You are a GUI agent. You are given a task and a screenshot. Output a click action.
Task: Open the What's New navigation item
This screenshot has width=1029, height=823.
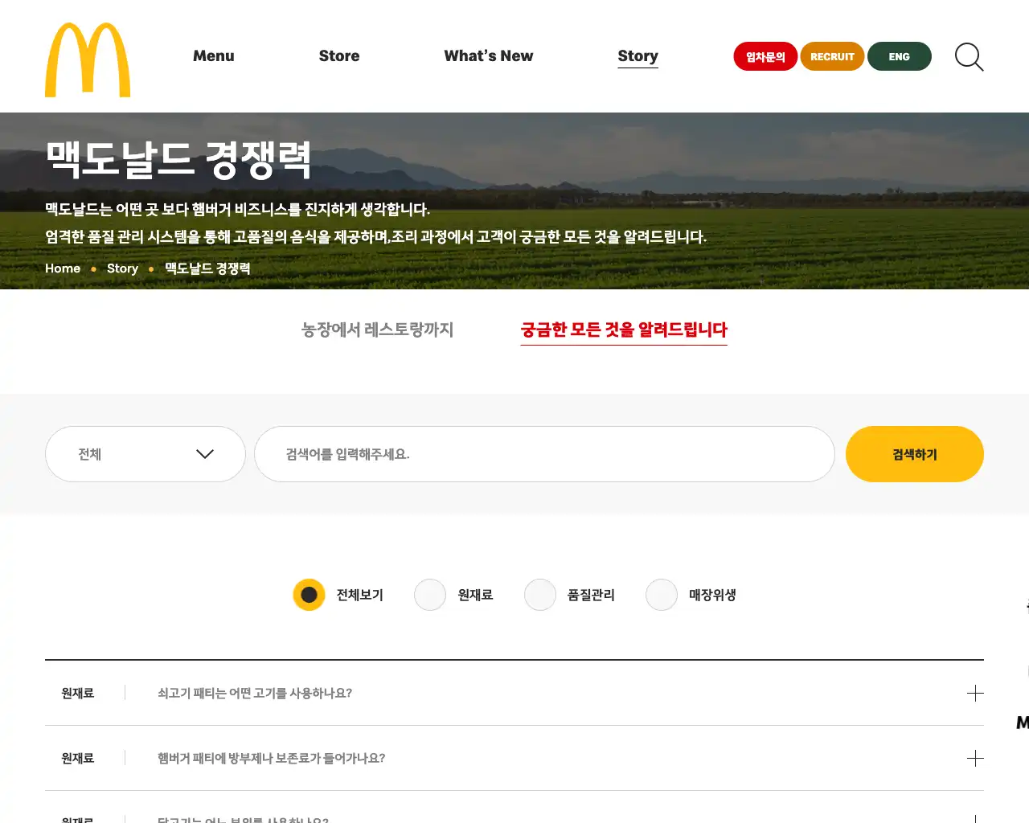pos(489,56)
